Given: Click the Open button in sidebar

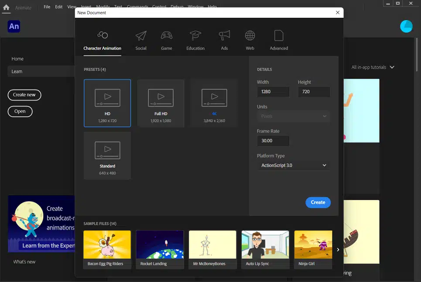Looking at the screenshot, I should coord(20,111).
